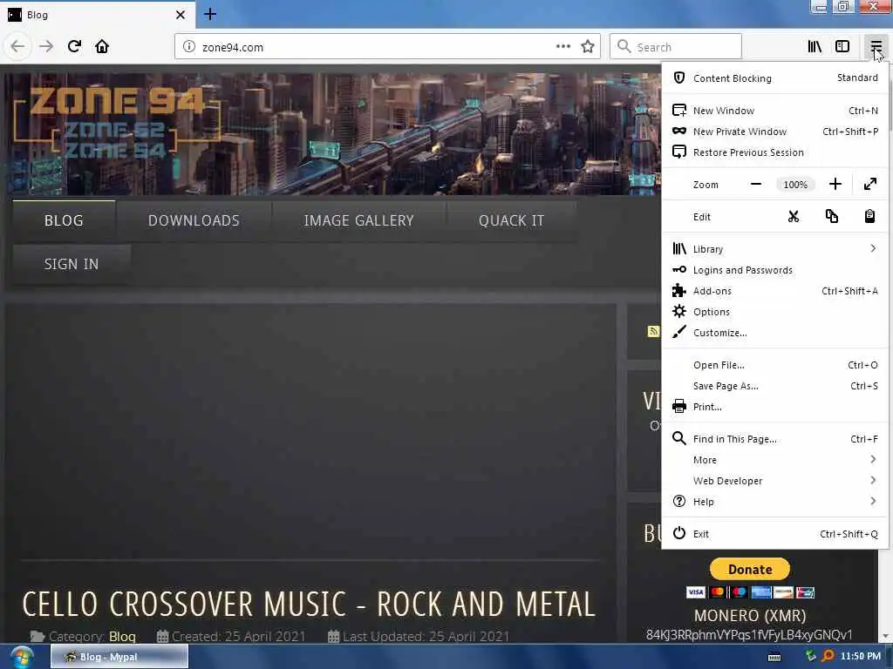This screenshot has width=893, height=669.
Task: Open the IMAGE GALLERY tab
Action: tap(358, 220)
